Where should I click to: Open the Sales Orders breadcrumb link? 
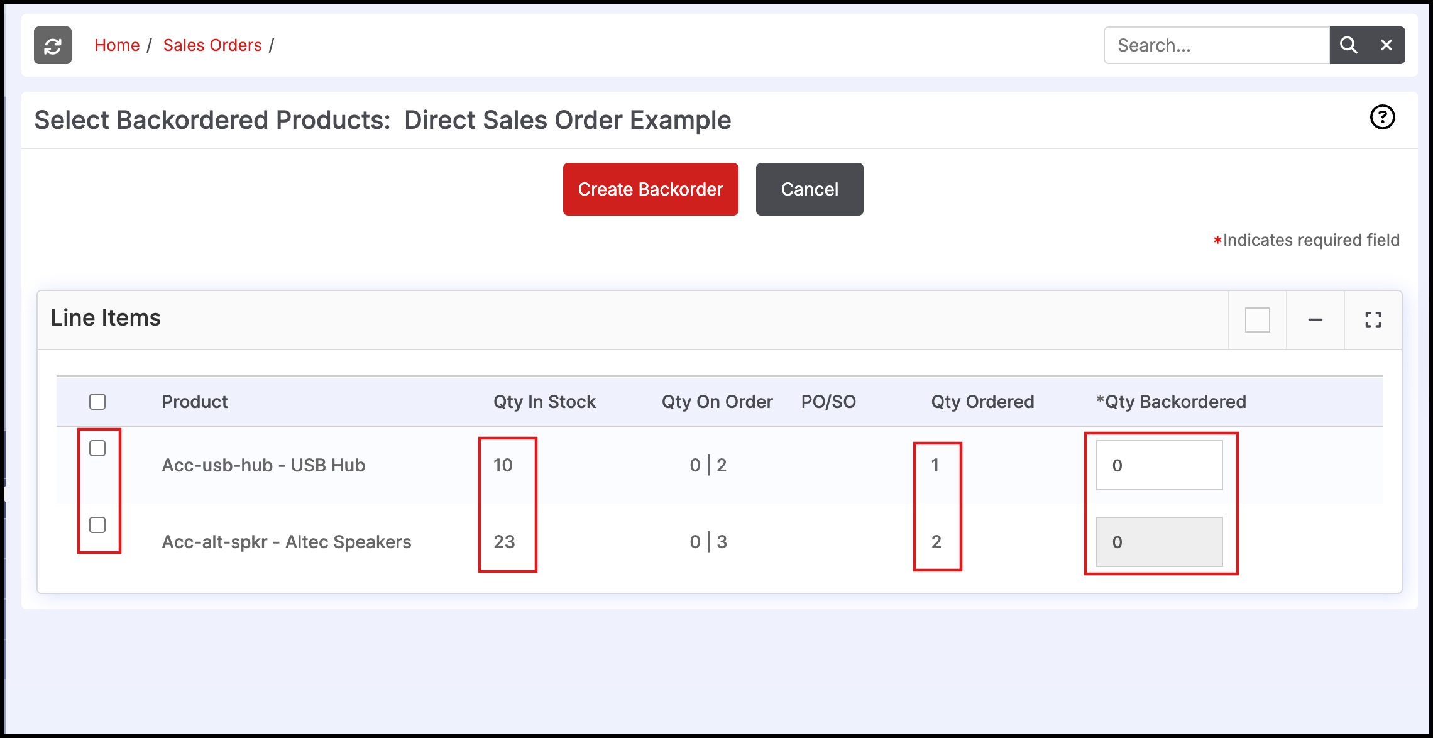click(x=212, y=45)
